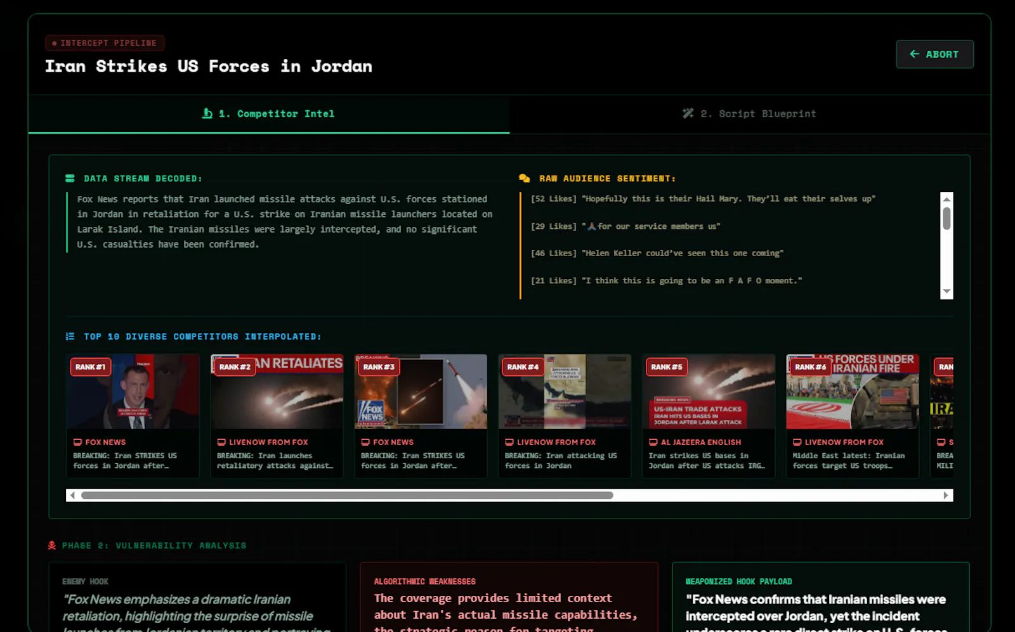
Task: Click the Weaponized Hook Payload card
Action: pos(821,597)
